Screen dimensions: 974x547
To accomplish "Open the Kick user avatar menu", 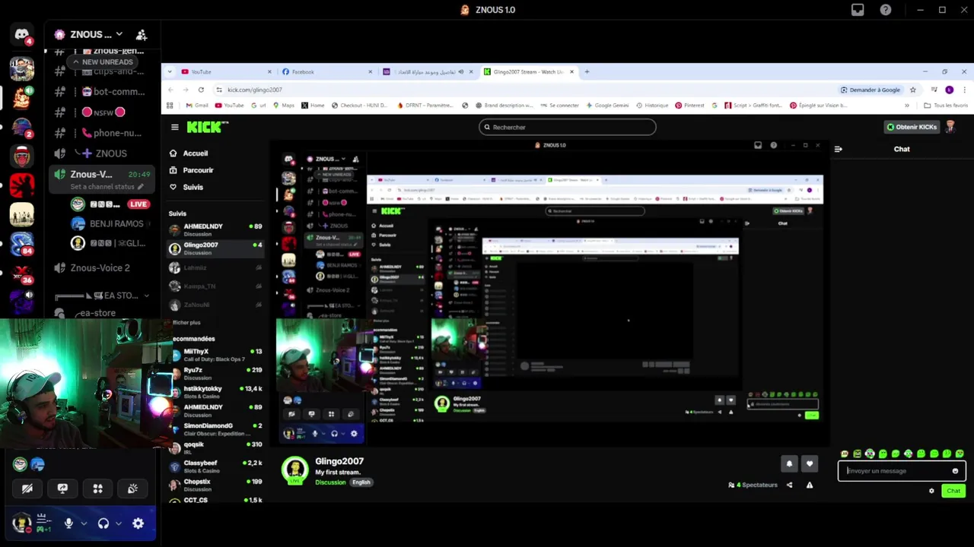I will pos(950,127).
